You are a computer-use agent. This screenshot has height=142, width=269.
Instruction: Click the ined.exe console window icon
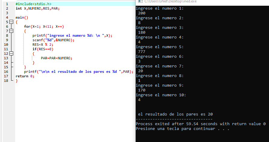point(140,1)
